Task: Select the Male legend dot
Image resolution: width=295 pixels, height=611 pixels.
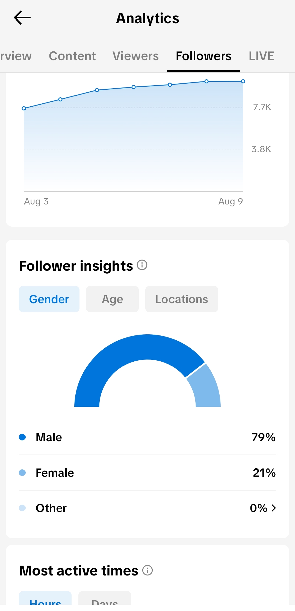Action: pyautogui.click(x=22, y=437)
